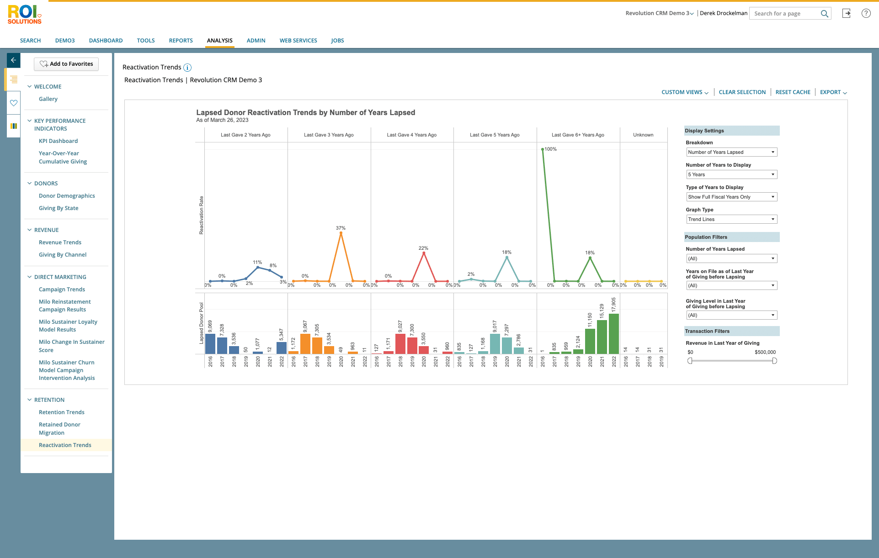The height and width of the screenshot is (558, 879).
Task: Open Number of Years to Display dropdown
Action: pyautogui.click(x=731, y=174)
